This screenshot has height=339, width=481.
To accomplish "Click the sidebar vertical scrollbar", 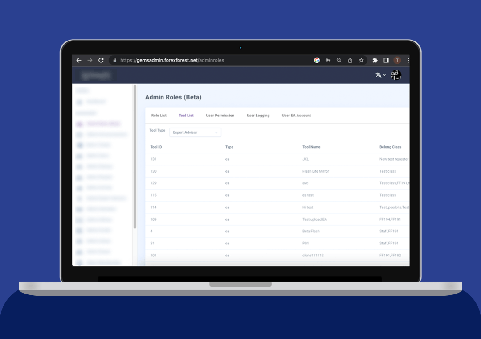I will click(x=135, y=156).
